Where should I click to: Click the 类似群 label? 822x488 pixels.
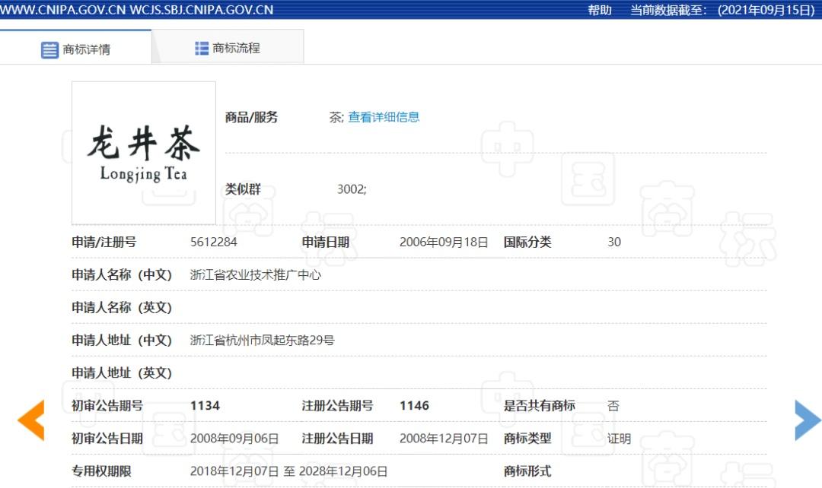click(243, 189)
